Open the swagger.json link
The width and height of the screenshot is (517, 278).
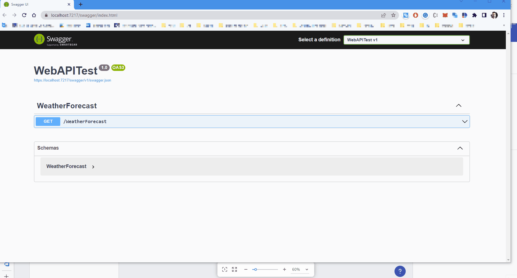click(73, 80)
